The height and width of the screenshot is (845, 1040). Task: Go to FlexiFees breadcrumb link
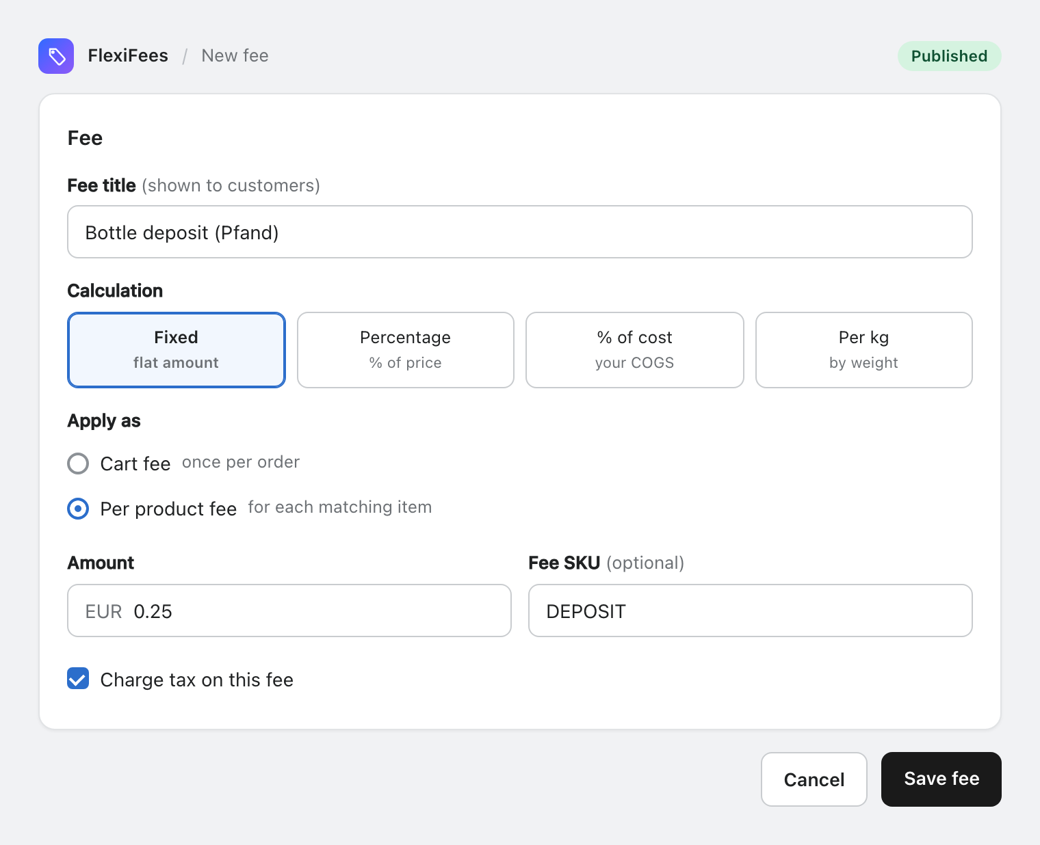128,56
